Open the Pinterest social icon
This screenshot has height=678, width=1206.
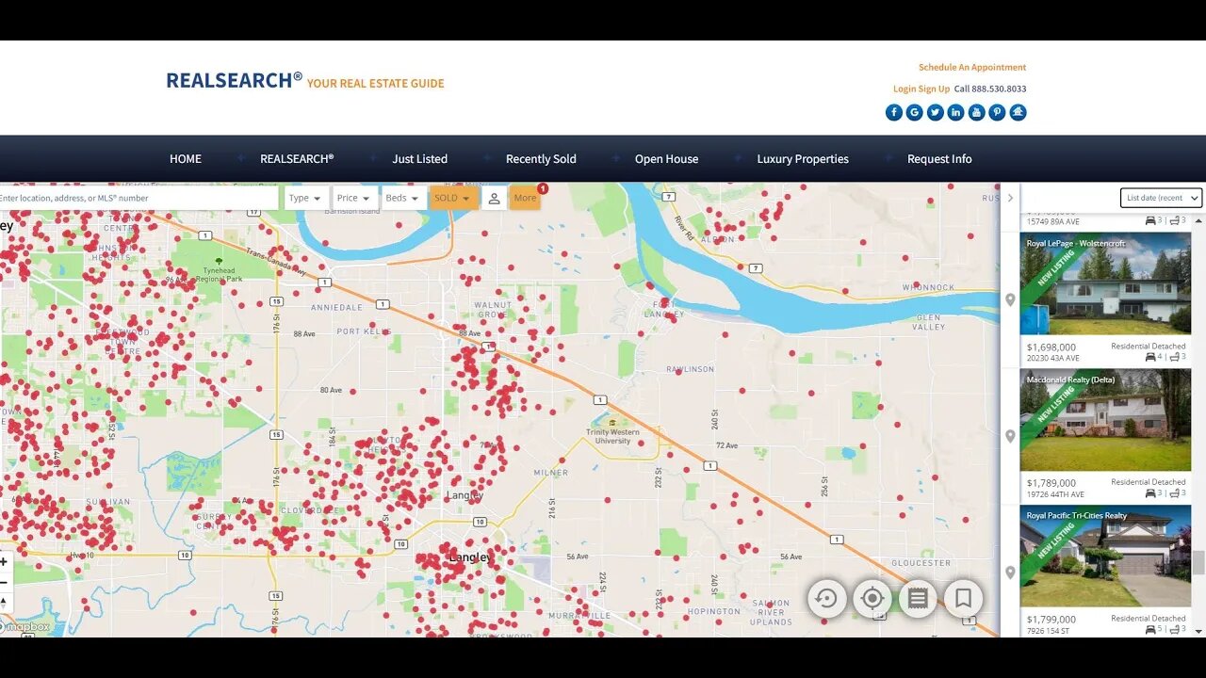[997, 112]
